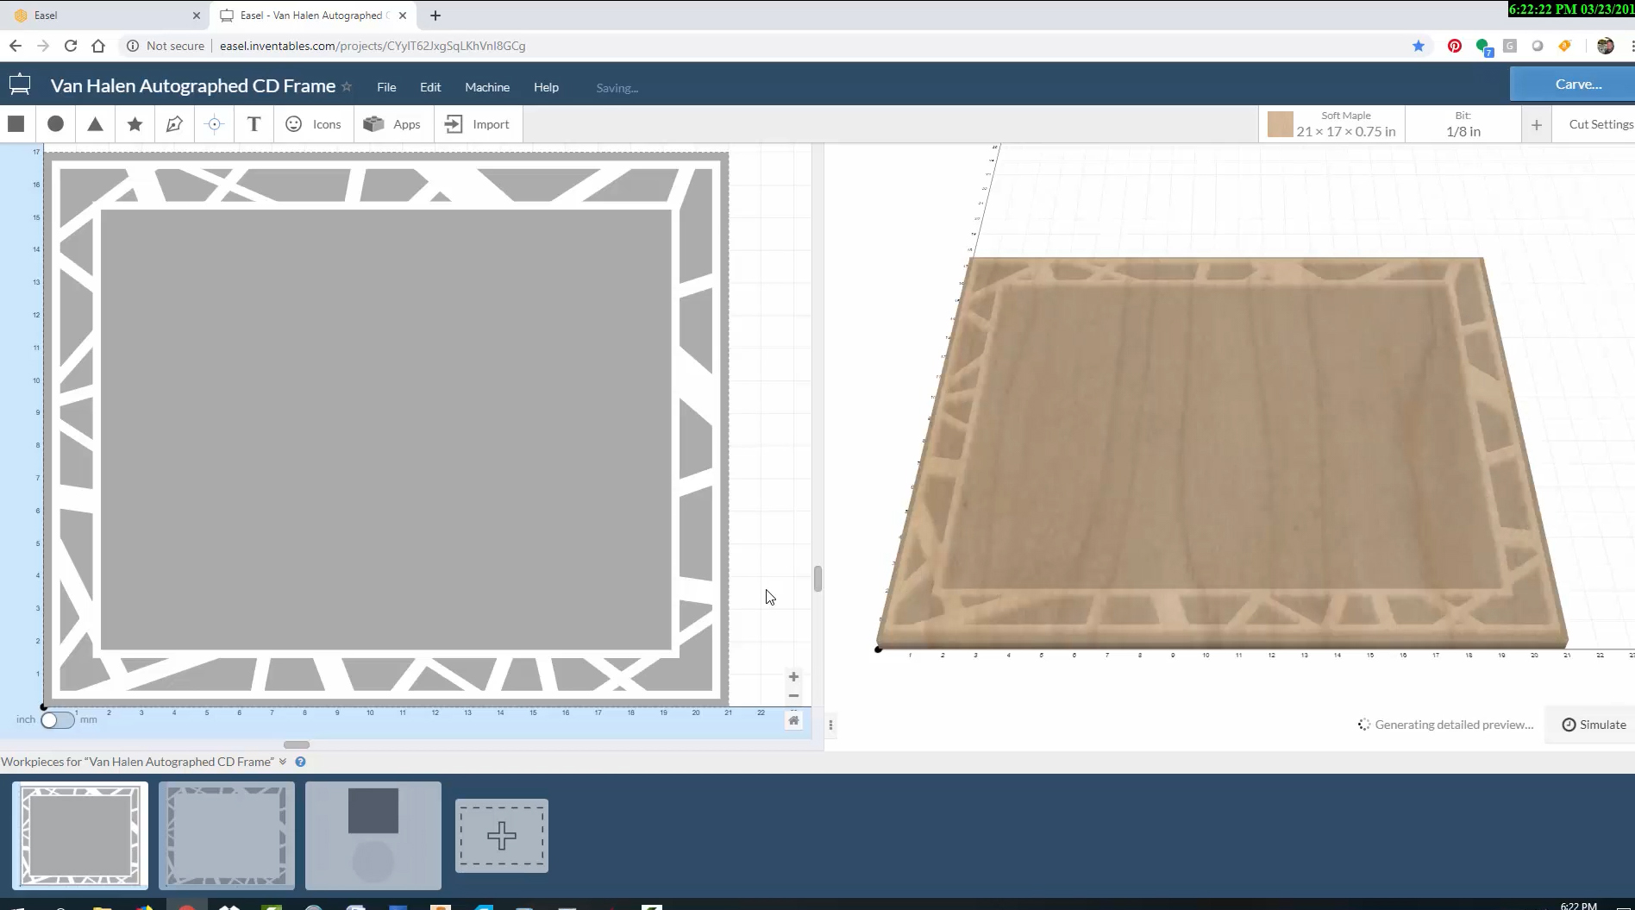
Task: Open the Machine menu
Action: tap(487, 87)
